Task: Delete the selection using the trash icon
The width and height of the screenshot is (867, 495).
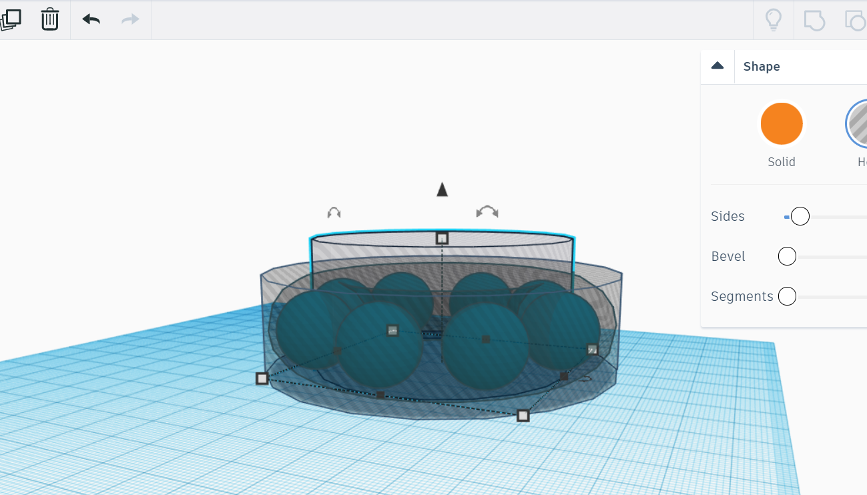Action: [x=49, y=19]
